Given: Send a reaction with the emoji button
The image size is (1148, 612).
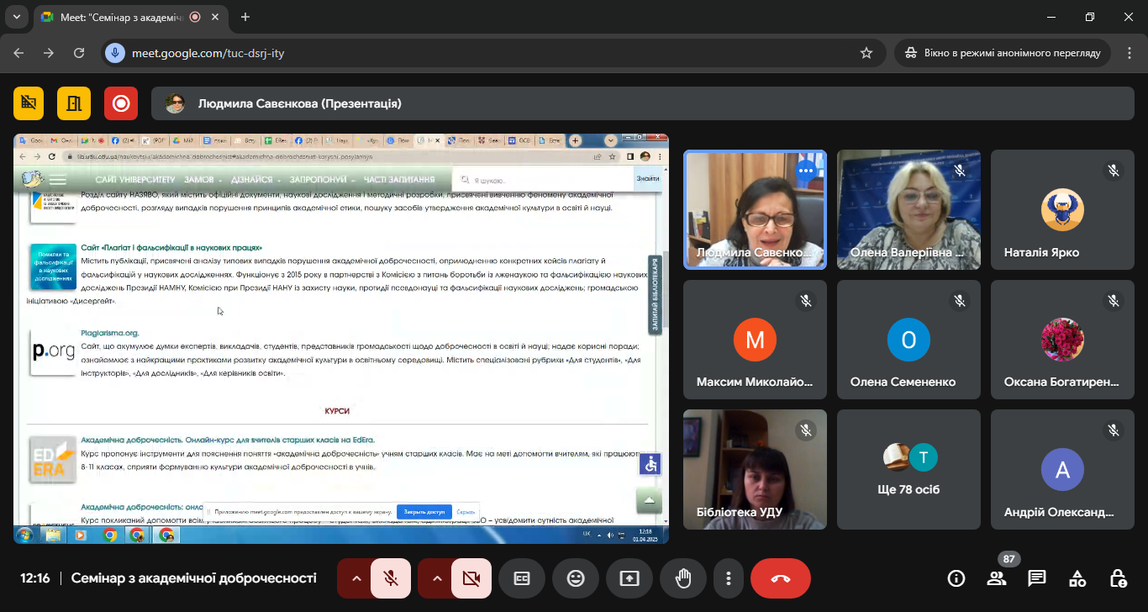Looking at the screenshot, I should tap(576, 578).
